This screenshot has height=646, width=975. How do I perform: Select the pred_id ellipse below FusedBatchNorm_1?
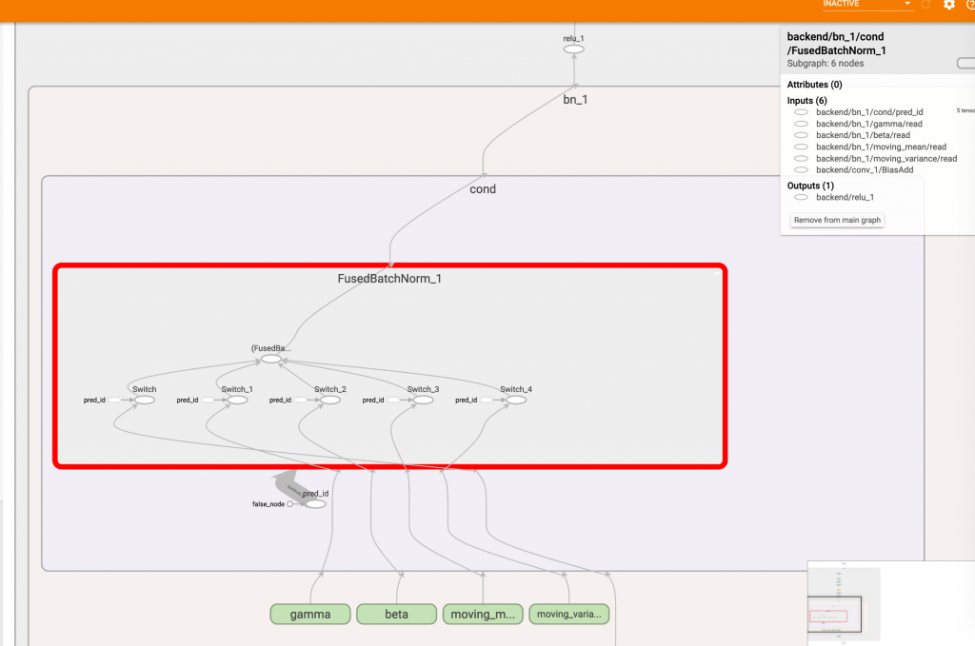pyautogui.click(x=315, y=504)
